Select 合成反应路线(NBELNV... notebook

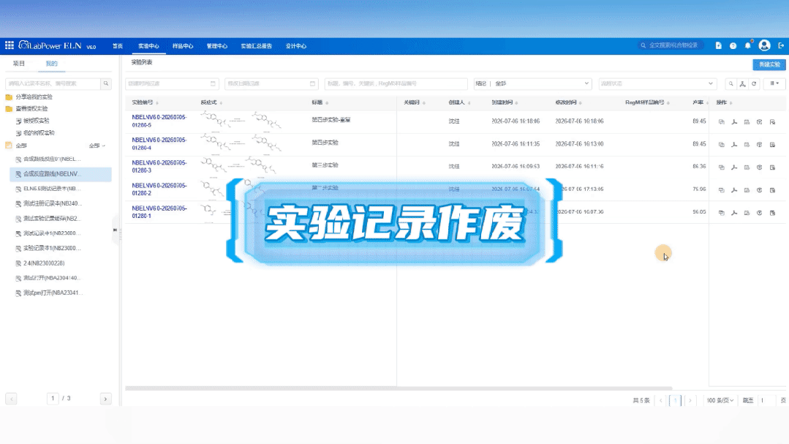point(61,173)
